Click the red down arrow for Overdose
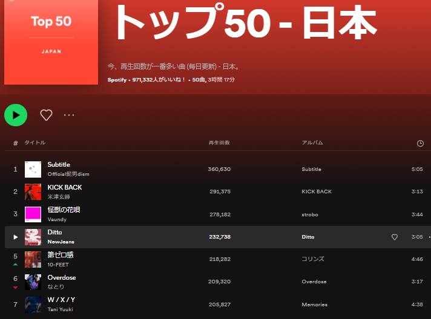The image size is (431, 319). click(x=15, y=288)
